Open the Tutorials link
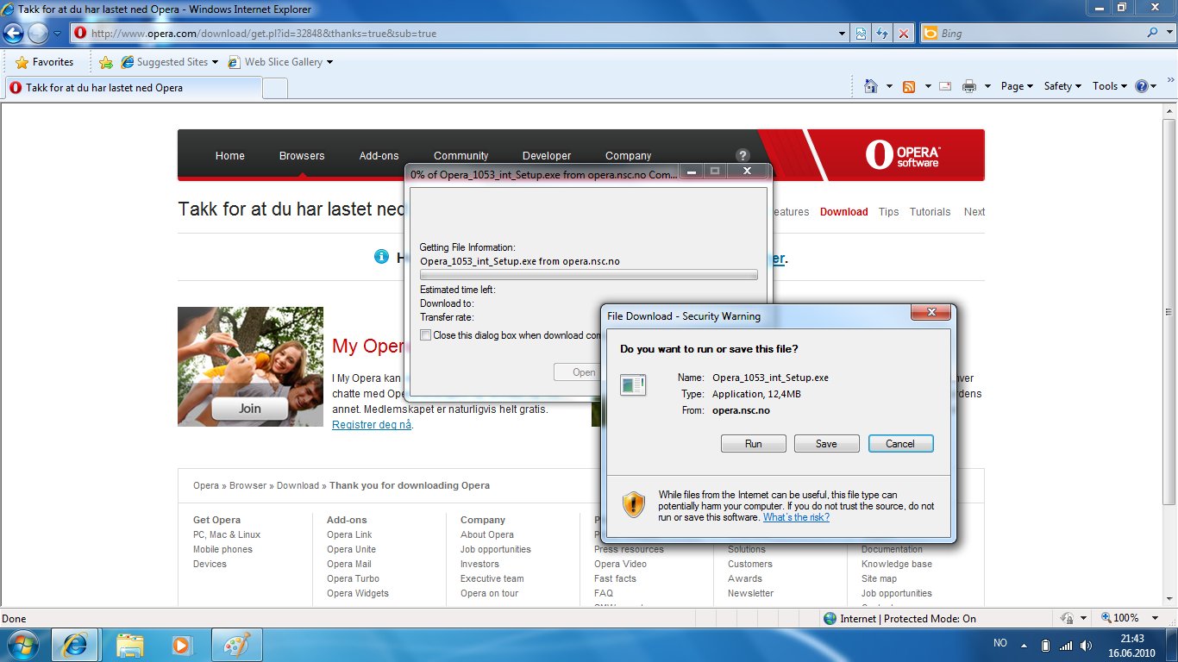The height and width of the screenshot is (662, 1178). (930, 212)
